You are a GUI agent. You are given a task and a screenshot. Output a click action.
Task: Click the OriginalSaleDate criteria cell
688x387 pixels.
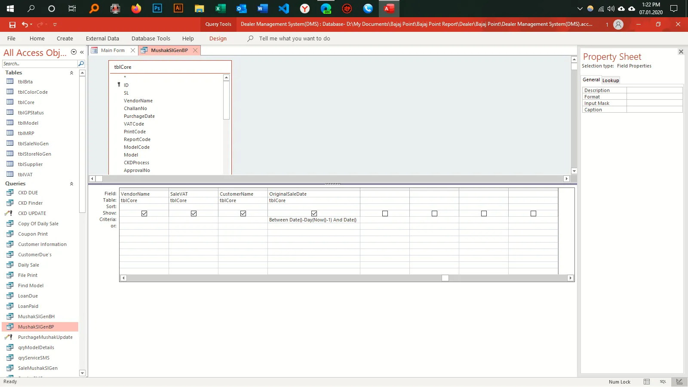pos(314,220)
